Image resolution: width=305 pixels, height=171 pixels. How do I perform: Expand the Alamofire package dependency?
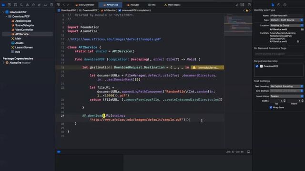tap(3, 63)
